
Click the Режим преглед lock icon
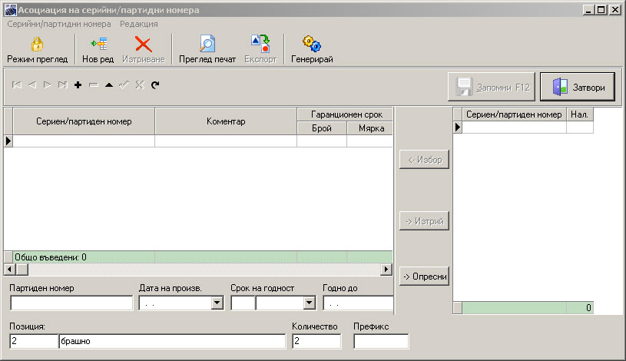37,44
